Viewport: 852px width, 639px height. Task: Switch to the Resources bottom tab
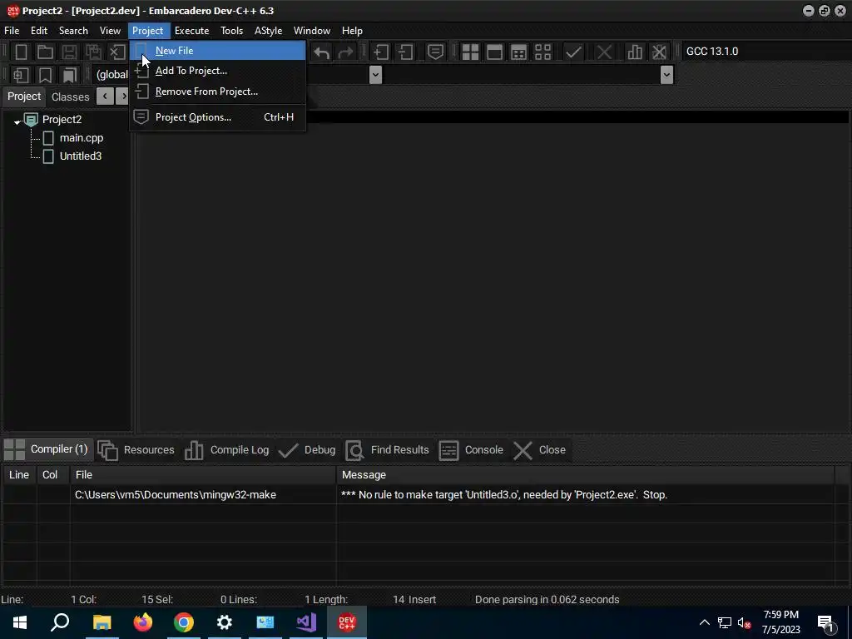coord(136,450)
